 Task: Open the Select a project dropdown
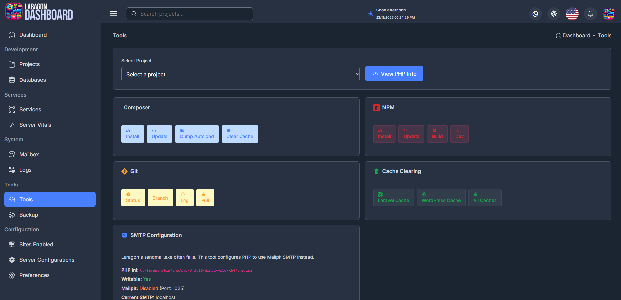(240, 74)
